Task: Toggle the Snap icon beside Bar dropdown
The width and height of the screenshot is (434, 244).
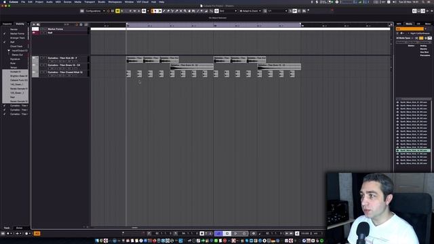Action: (x=216, y=11)
